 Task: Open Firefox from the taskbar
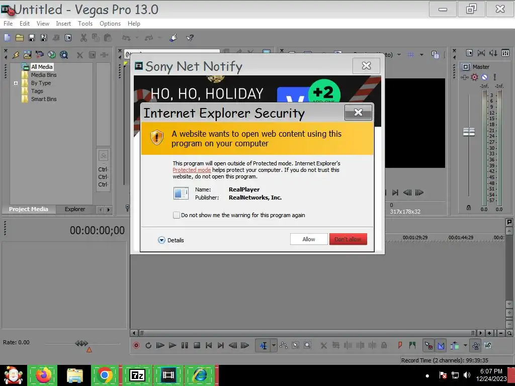coord(43,375)
